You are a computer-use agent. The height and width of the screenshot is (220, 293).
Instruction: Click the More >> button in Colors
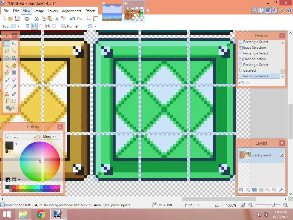[x=50, y=137]
